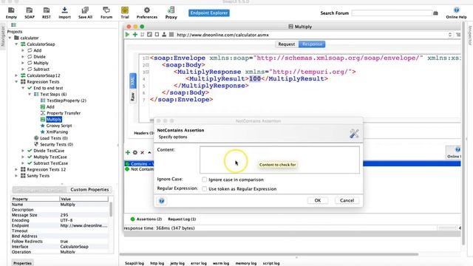This screenshot has height=266, width=473.
Task: Open the Custom Properties tab
Action: [89, 189]
